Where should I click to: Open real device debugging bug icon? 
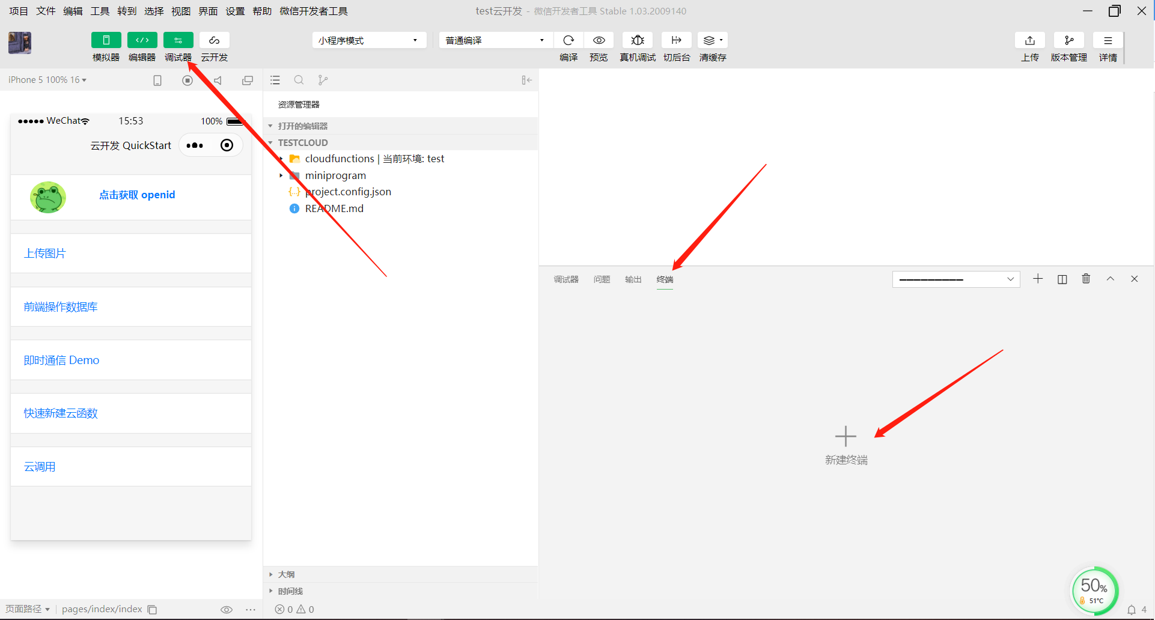(638, 40)
